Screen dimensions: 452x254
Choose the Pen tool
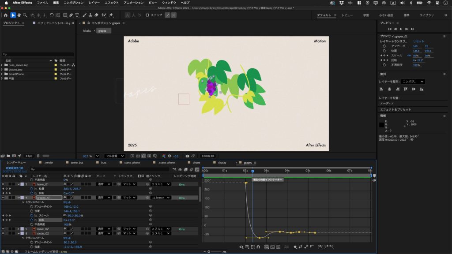(x=71, y=15)
